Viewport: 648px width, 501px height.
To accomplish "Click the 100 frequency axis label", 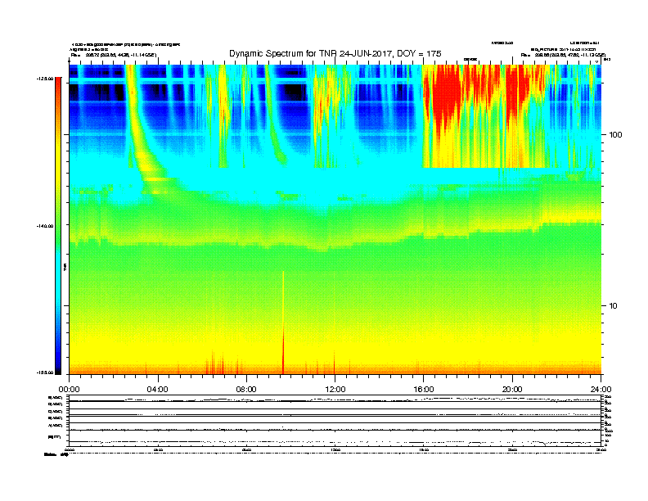I will [615, 135].
